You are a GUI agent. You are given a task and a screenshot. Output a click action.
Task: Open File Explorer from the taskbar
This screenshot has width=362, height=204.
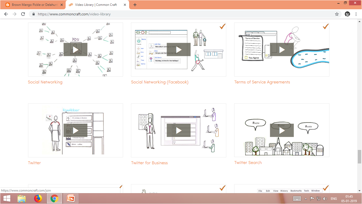tap(21, 198)
